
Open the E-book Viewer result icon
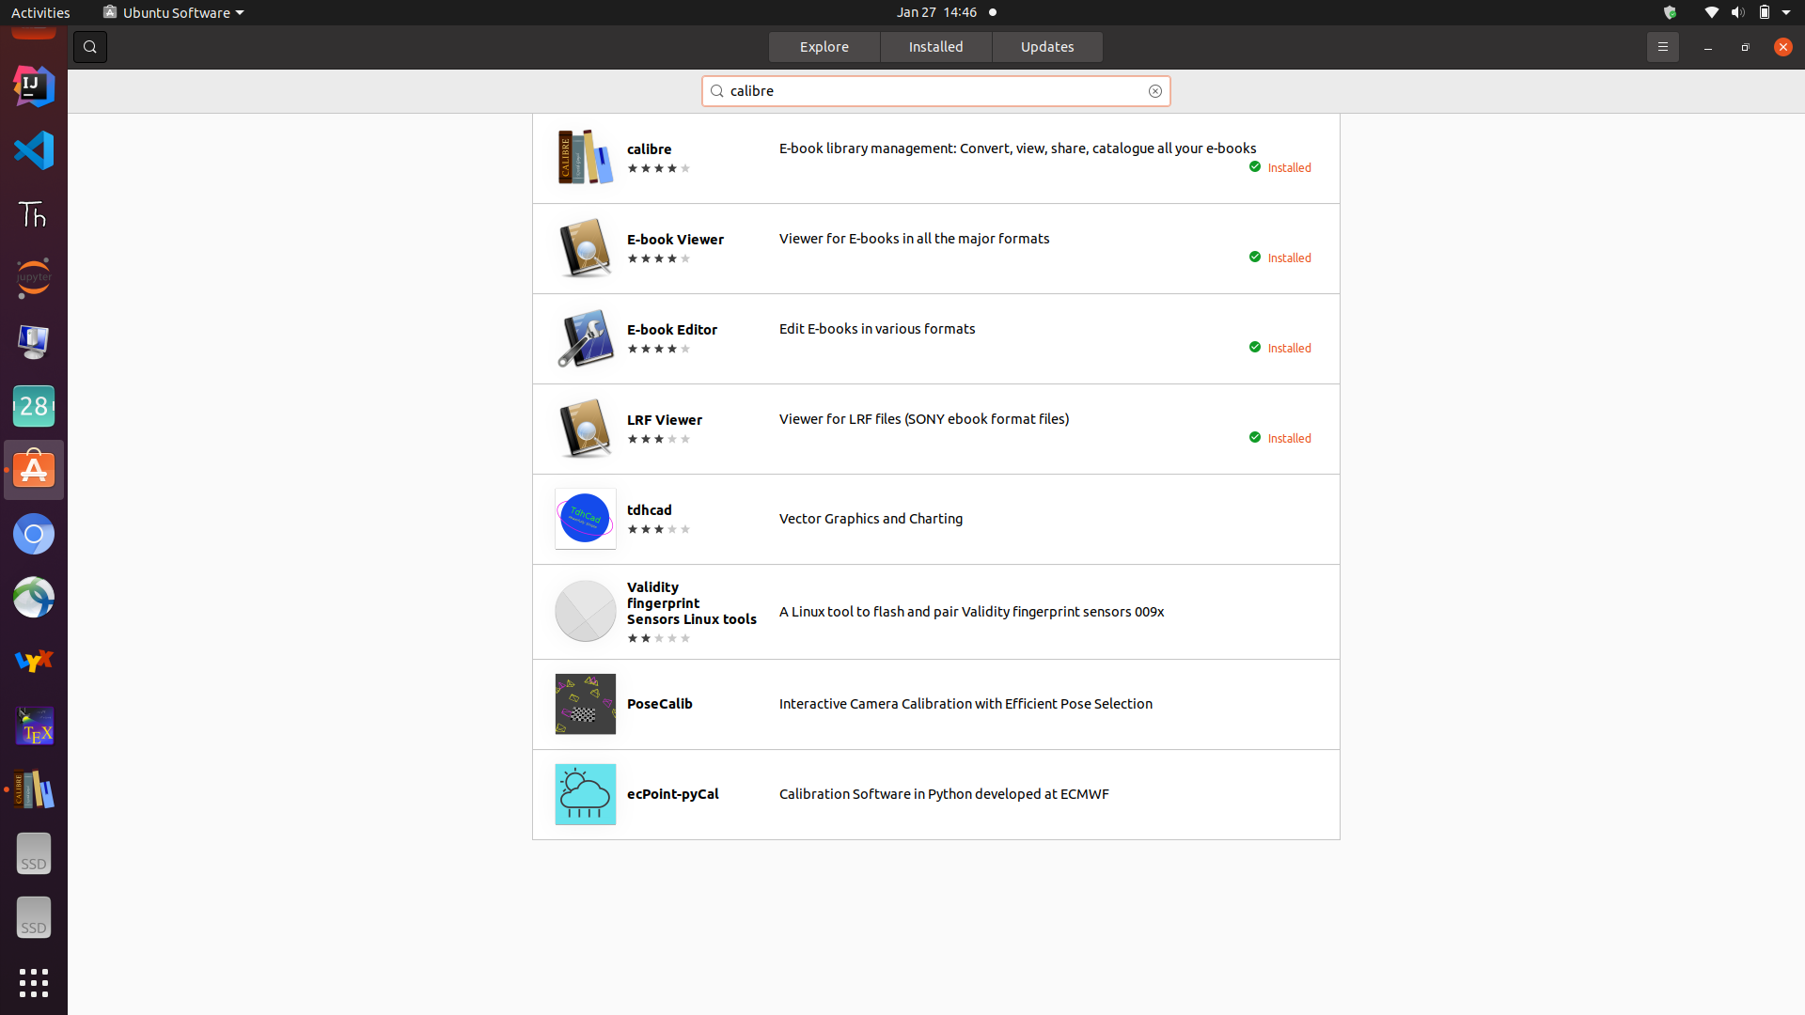click(x=585, y=248)
